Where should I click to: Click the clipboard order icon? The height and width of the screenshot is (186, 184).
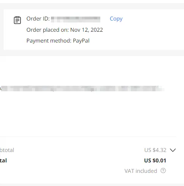[17, 20]
